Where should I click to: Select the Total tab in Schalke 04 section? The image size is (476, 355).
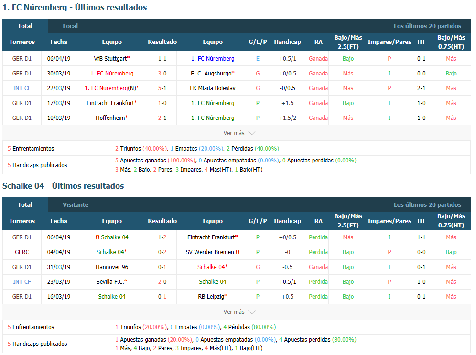(x=25, y=205)
